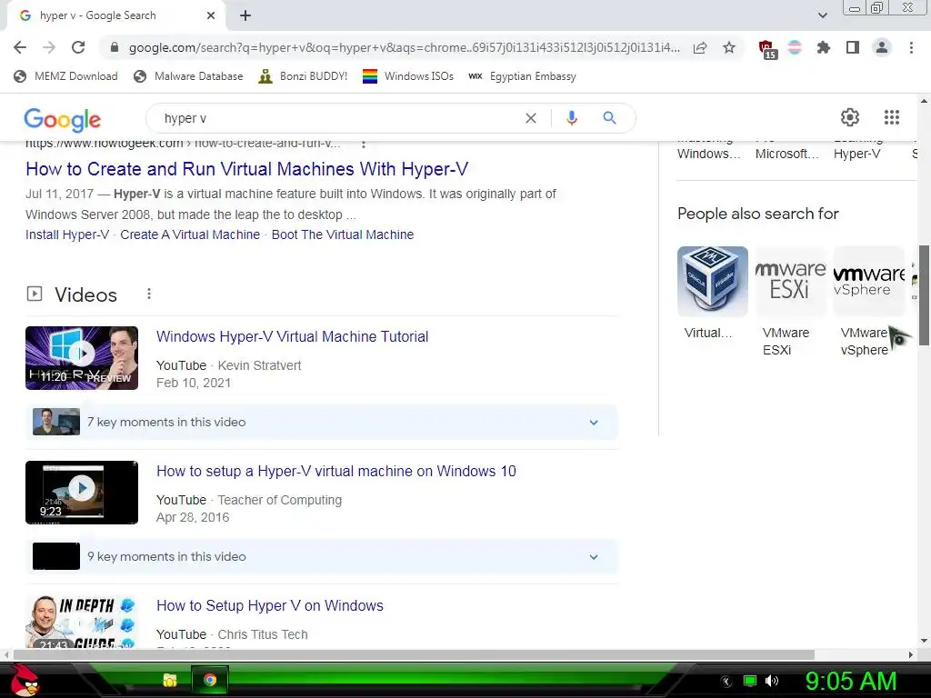The width and height of the screenshot is (931, 698).
Task: Open the Google apps grid
Action: 891,117
